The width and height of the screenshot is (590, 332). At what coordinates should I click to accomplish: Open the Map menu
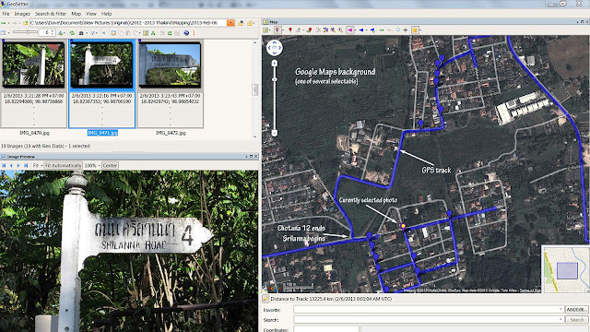(x=76, y=14)
